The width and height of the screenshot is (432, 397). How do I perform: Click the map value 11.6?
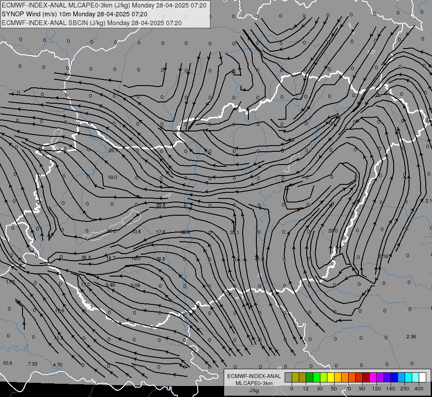point(59,338)
